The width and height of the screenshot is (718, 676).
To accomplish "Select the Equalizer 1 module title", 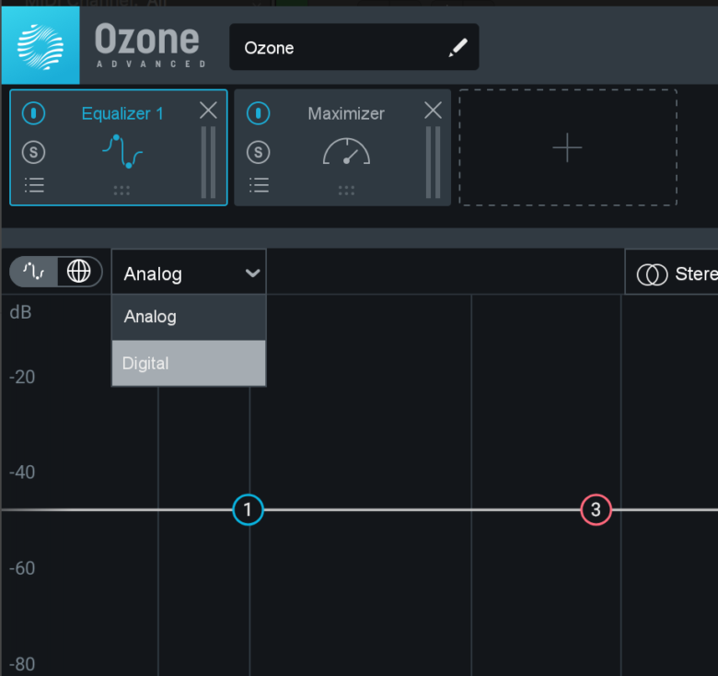I will (x=122, y=113).
